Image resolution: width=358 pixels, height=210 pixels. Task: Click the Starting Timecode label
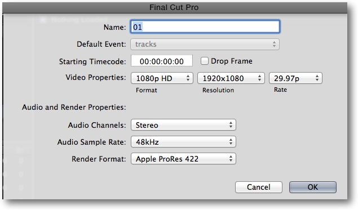92,61
